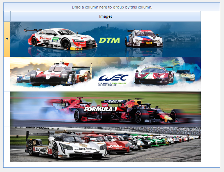
Task: Select the WEC endurance championship image
Action: pyautogui.click(x=106, y=74)
